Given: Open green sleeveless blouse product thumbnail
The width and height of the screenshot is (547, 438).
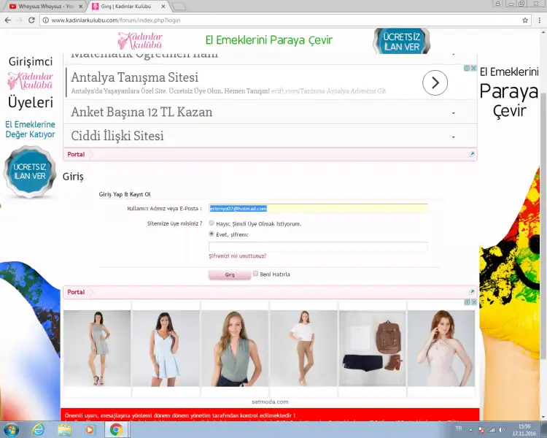Looking at the screenshot, I should pyautogui.click(x=235, y=349).
